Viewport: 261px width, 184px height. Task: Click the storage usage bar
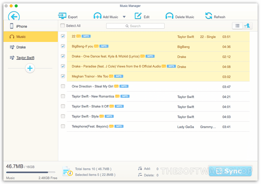(x=31, y=172)
